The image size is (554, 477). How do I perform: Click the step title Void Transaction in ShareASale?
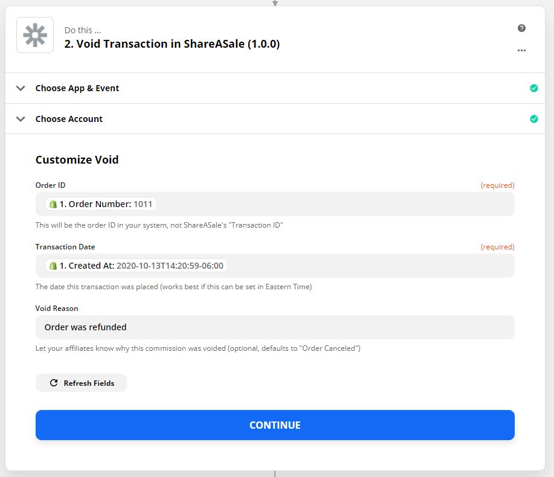(x=172, y=44)
